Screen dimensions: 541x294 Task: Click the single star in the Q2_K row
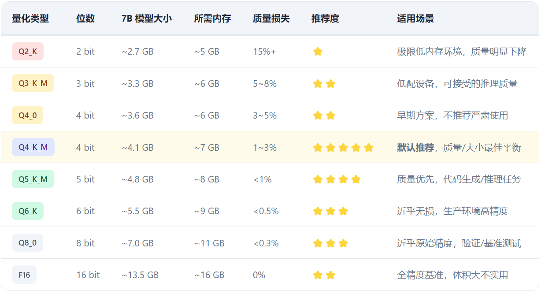tap(318, 52)
